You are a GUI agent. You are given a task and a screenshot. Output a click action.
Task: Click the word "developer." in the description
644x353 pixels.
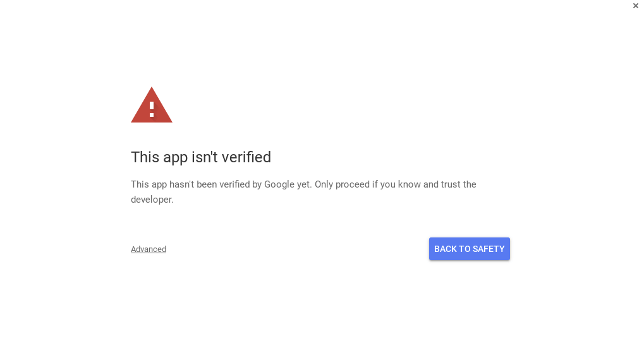click(152, 200)
